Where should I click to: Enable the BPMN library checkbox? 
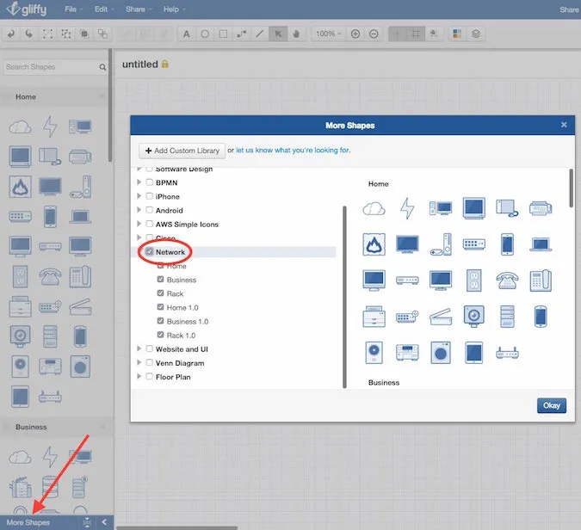[149, 182]
